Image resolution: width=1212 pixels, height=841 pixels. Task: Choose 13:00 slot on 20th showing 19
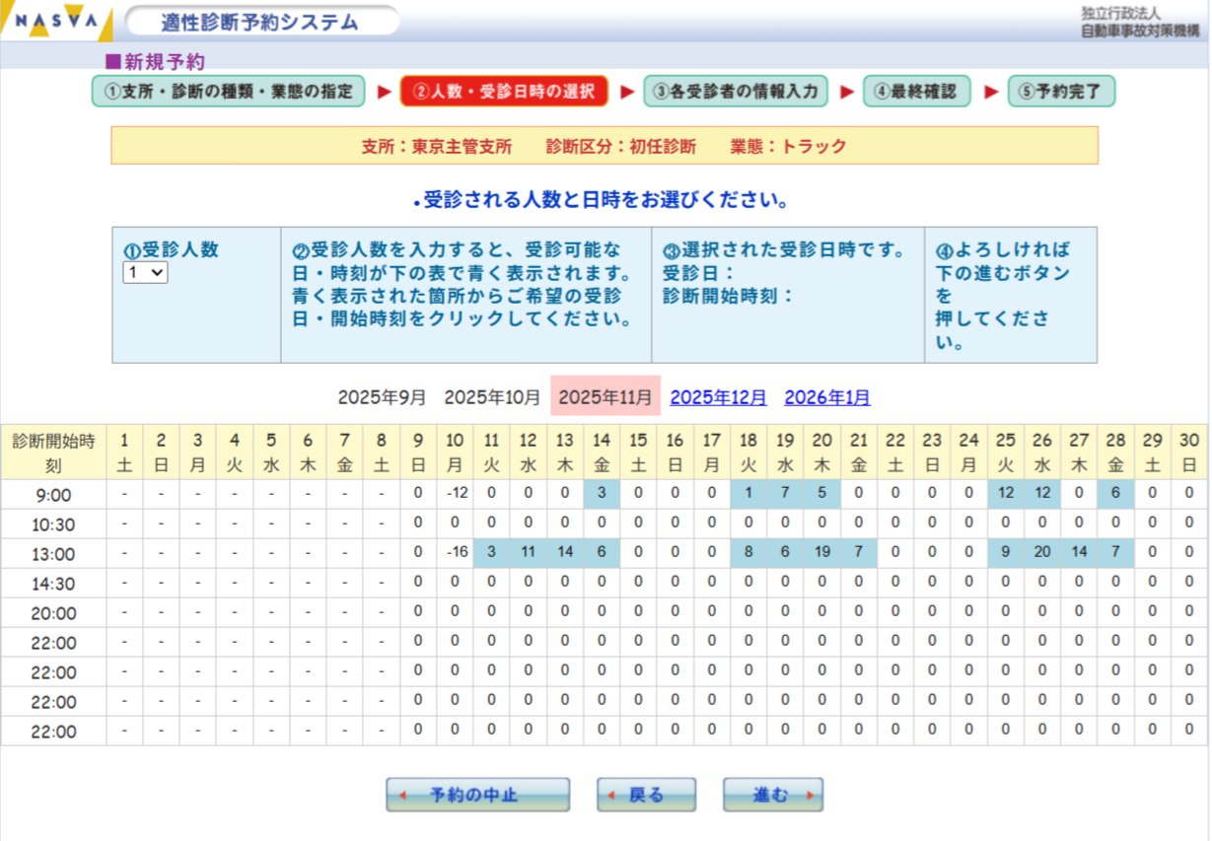click(821, 552)
